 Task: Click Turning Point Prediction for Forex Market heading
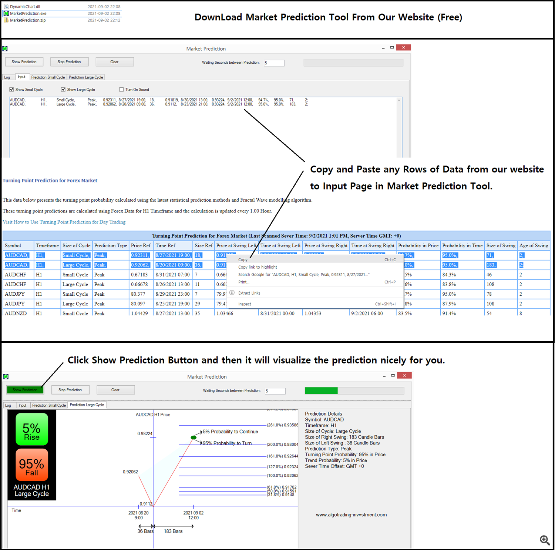(50, 181)
